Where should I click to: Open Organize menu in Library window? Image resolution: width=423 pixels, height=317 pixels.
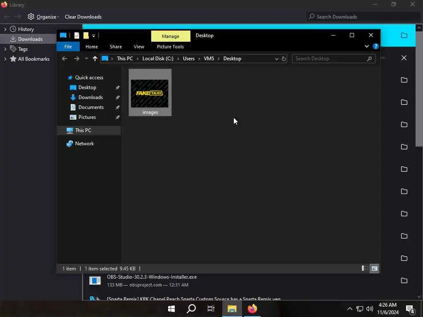tap(43, 17)
